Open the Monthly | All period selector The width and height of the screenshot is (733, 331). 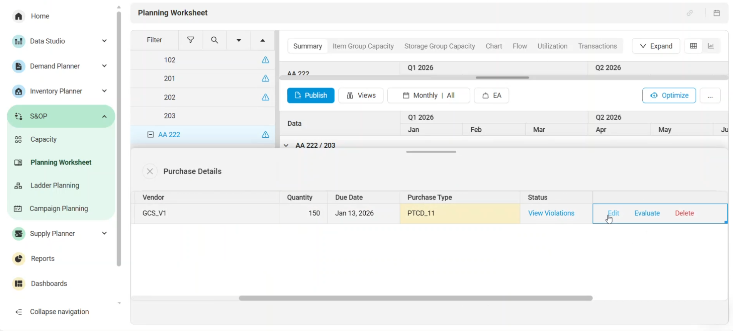(428, 95)
